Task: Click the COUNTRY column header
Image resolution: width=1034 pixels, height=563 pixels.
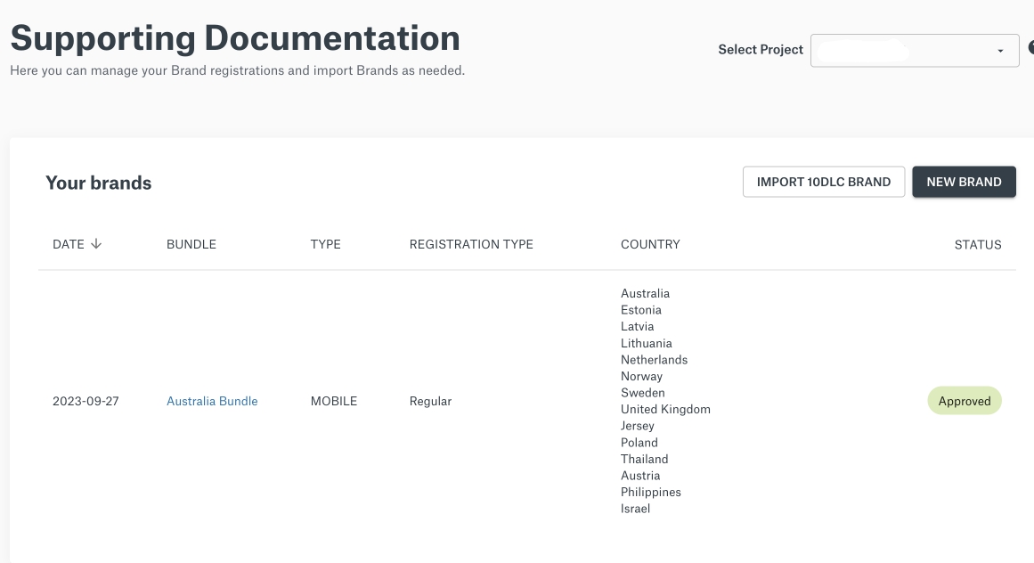Action: (650, 244)
